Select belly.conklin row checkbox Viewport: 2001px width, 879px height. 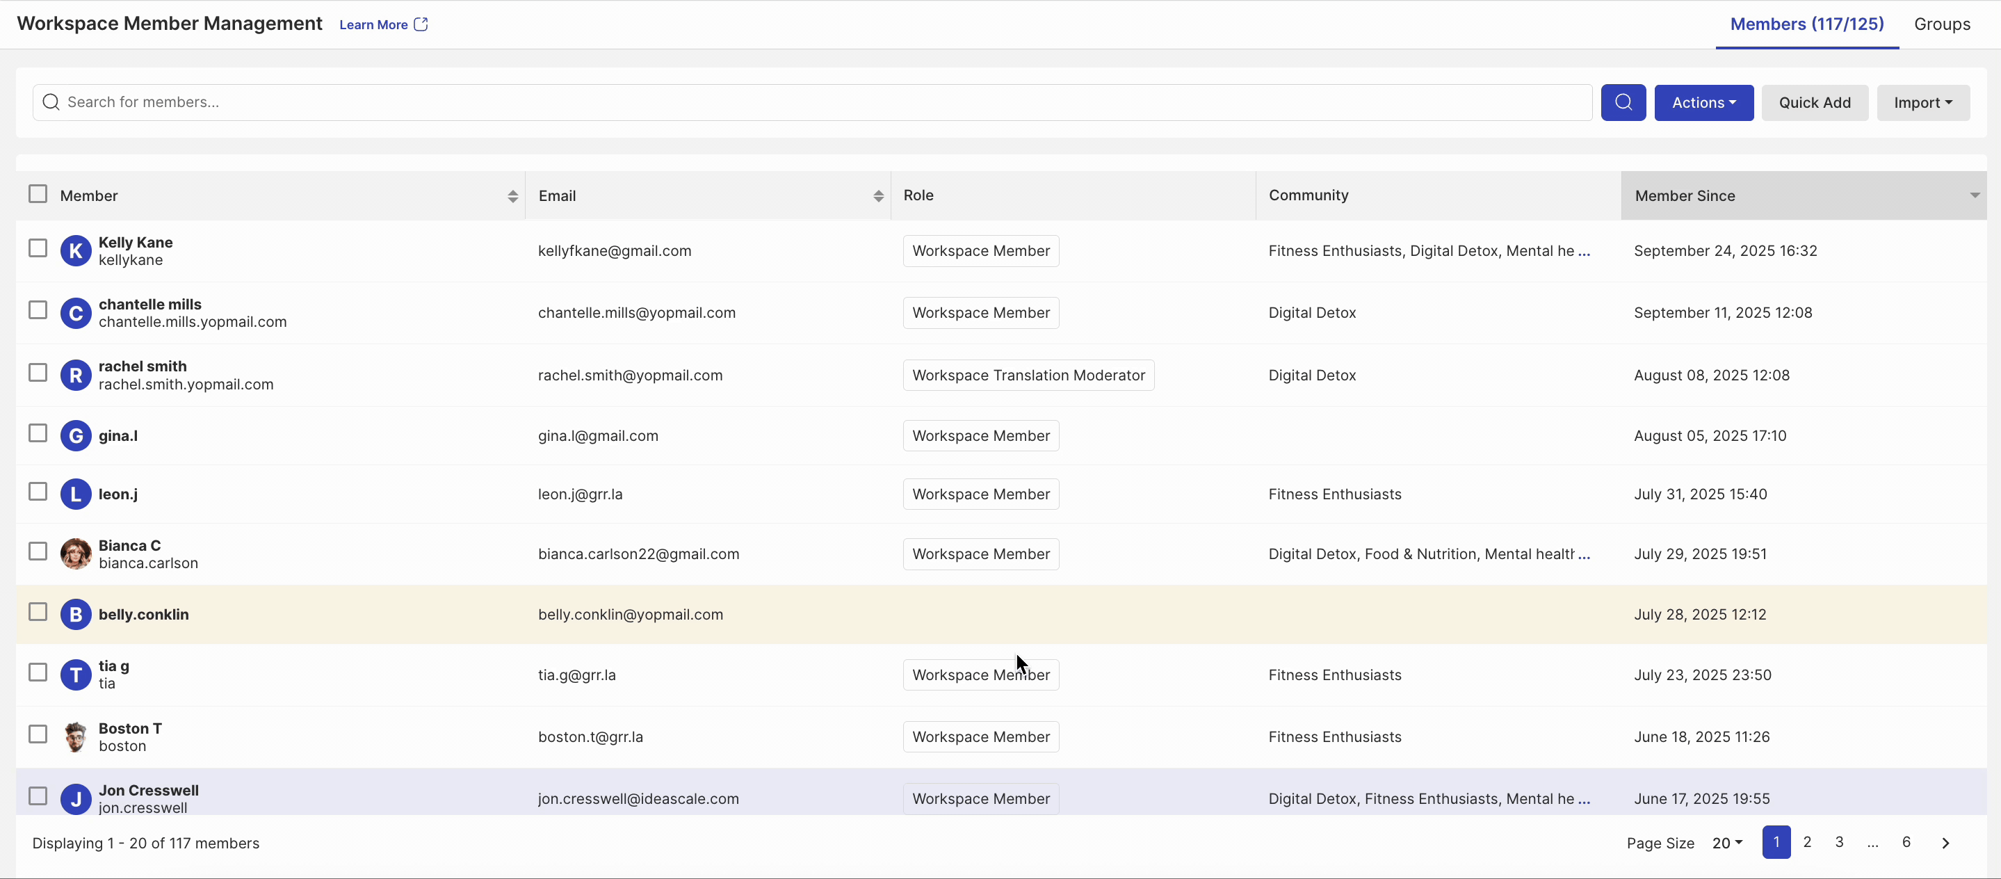(x=38, y=613)
